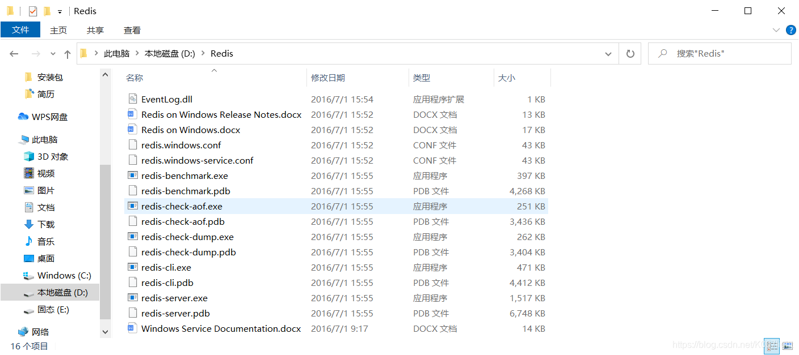Open 网络 in the navigation pane
This screenshot has height=355, width=799.
33,332
